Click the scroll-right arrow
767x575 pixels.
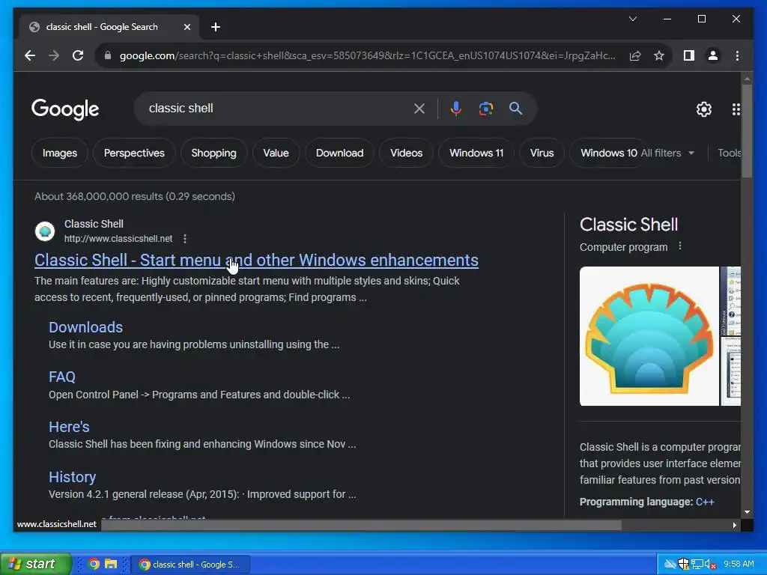click(734, 525)
